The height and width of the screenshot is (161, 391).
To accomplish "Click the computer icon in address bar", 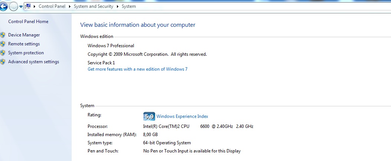I will tap(28, 6).
